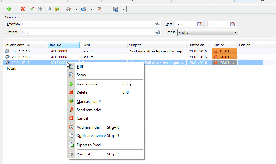Open calendar picker for end date
The image size is (276, 164).
[232, 24]
